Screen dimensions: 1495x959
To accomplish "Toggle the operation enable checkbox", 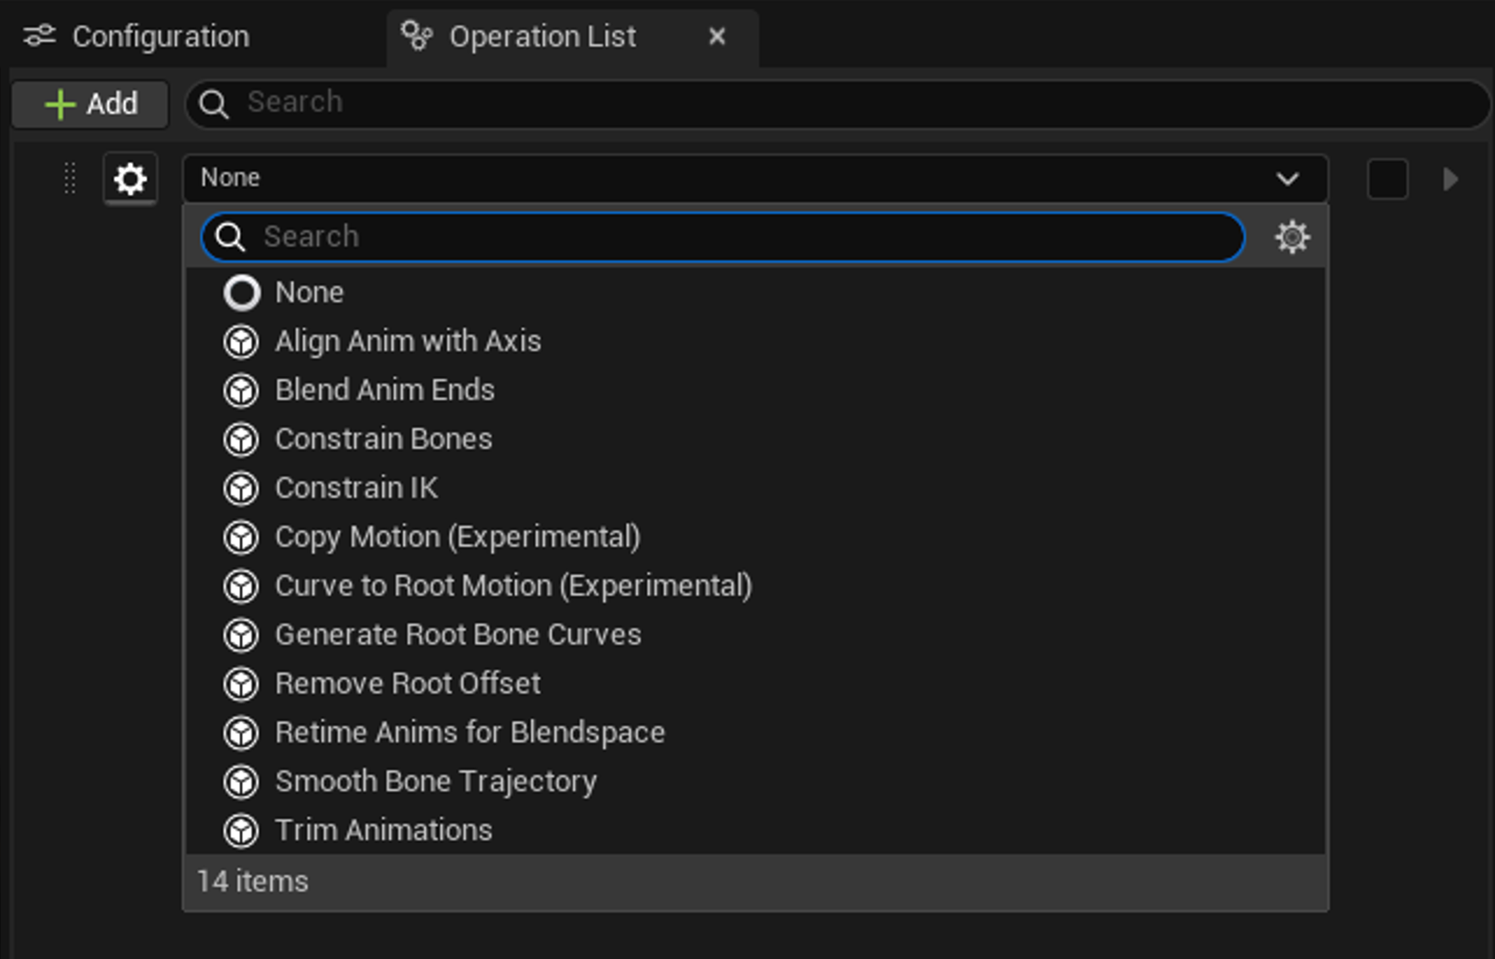I will (x=1387, y=179).
